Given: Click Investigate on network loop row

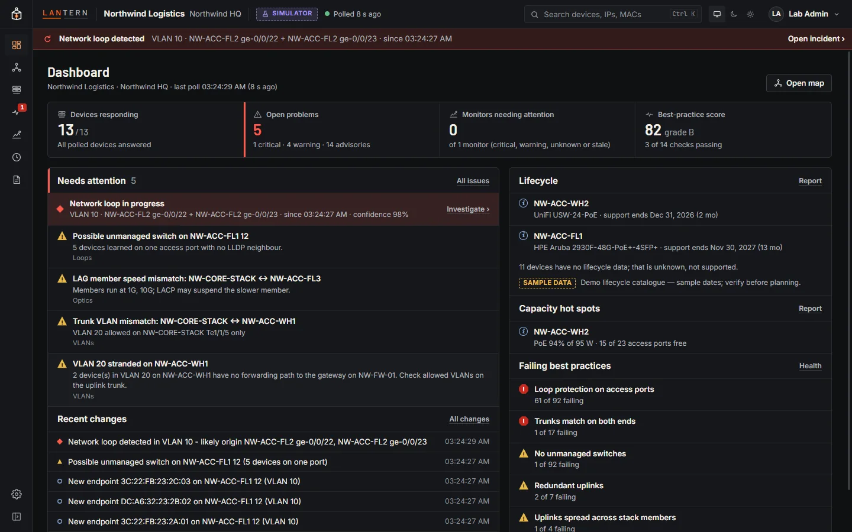Looking at the screenshot, I should (x=467, y=209).
